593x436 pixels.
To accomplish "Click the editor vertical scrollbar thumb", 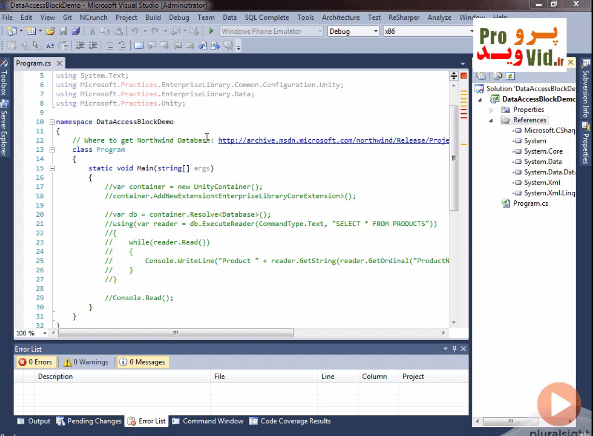I will coord(454,158).
